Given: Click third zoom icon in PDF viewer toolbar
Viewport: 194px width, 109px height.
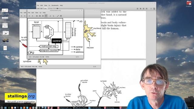Looking at the screenshot, I should pyautogui.click(x=143, y=9).
